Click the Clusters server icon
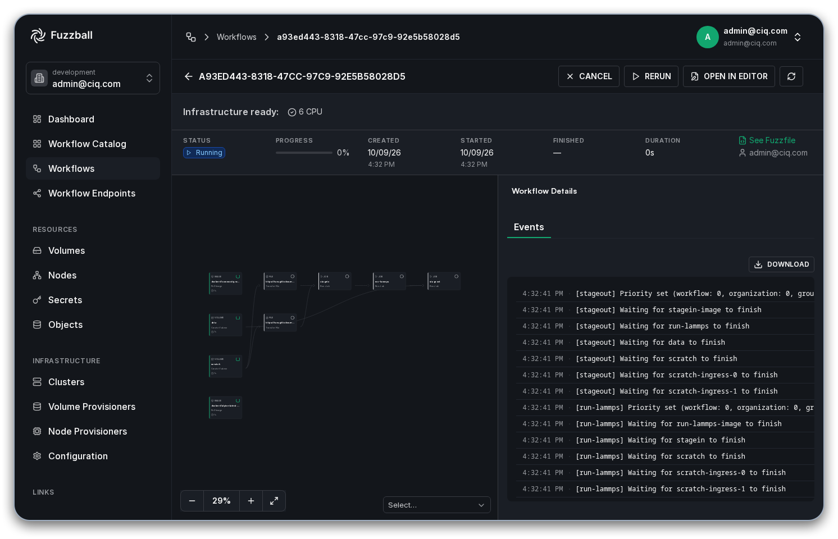The image size is (838, 539). (37, 382)
